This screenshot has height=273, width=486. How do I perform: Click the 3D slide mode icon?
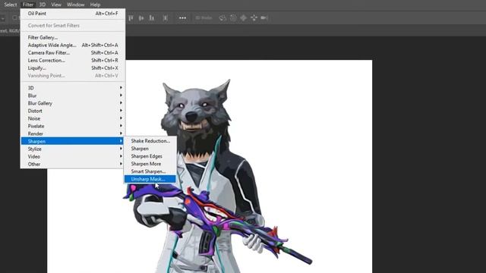[x=254, y=18]
